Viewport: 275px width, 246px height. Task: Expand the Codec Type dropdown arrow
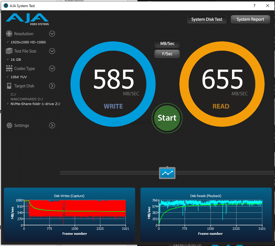coord(52,68)
